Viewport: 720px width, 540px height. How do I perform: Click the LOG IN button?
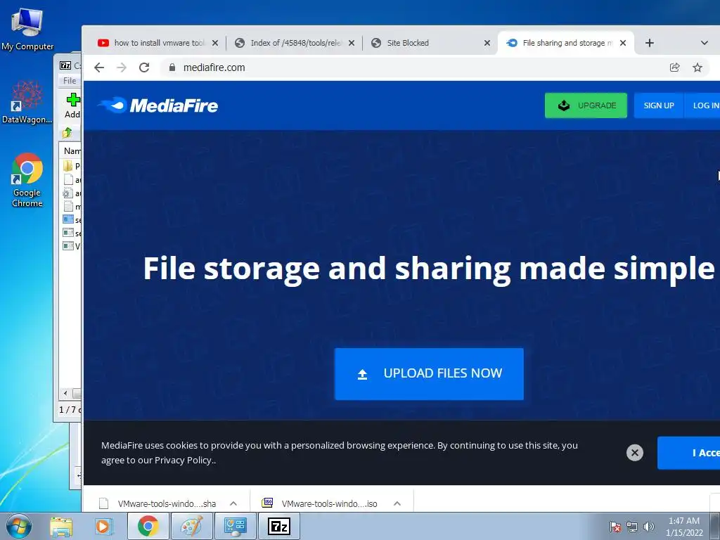point(702,105)
